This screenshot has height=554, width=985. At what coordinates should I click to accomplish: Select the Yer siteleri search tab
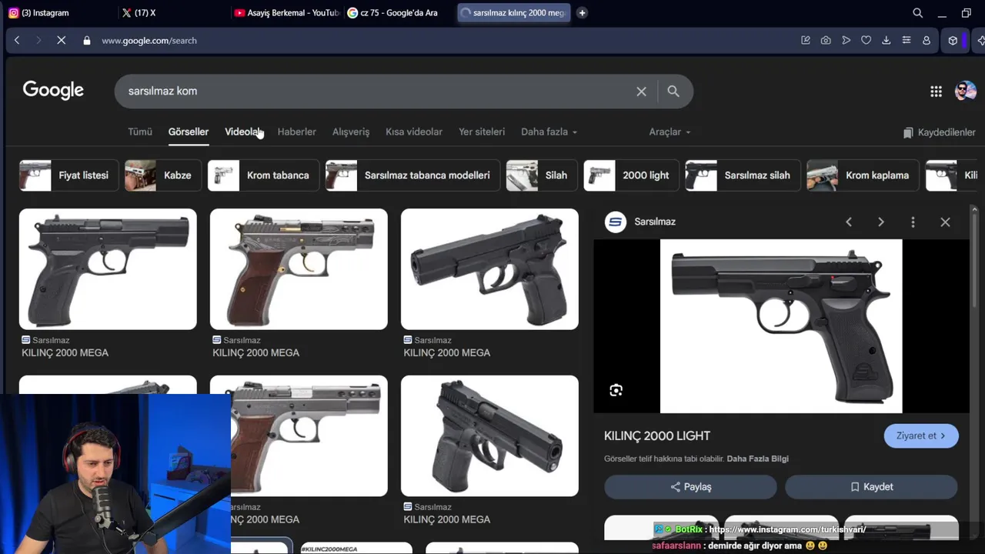coord(482,132)
